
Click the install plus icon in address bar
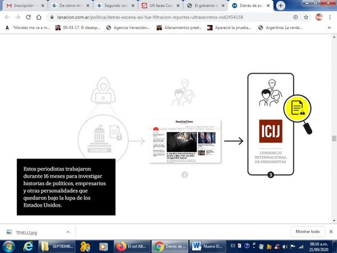pos(295,17)
